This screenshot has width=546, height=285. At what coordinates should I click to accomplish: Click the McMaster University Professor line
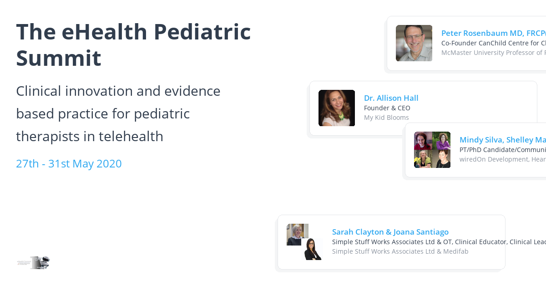pos(494,53)
